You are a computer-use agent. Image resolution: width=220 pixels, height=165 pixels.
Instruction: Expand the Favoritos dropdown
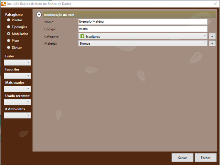click(x=17, y=76)
